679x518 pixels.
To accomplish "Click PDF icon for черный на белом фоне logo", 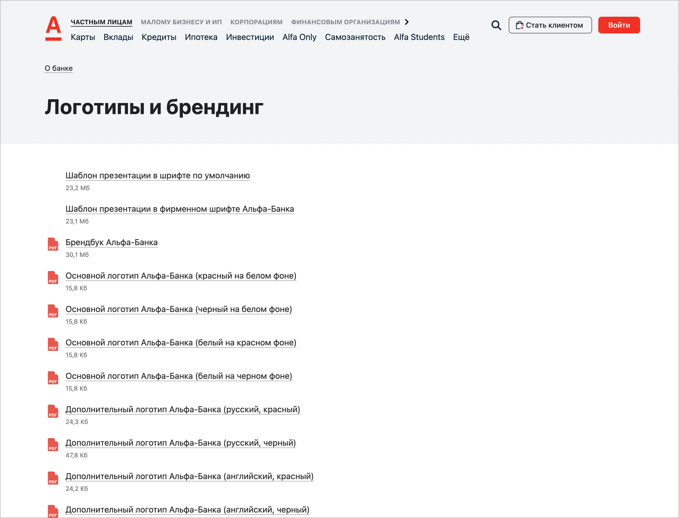I will pyautogui.click(x=53, y=311).
